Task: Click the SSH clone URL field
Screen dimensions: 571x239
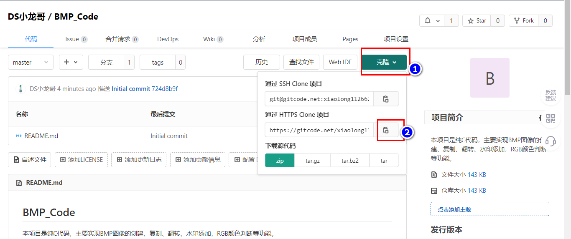Action: click(319, 99)
